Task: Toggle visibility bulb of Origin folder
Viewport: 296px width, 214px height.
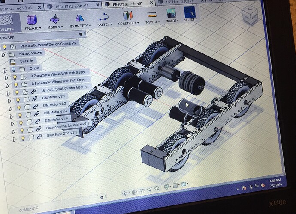Action: tap(13, 69)
